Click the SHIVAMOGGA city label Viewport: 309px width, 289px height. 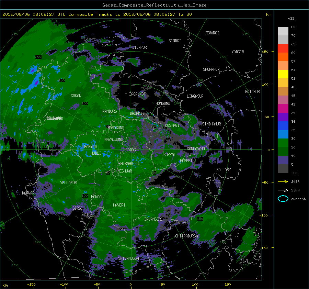click(128, 258)
